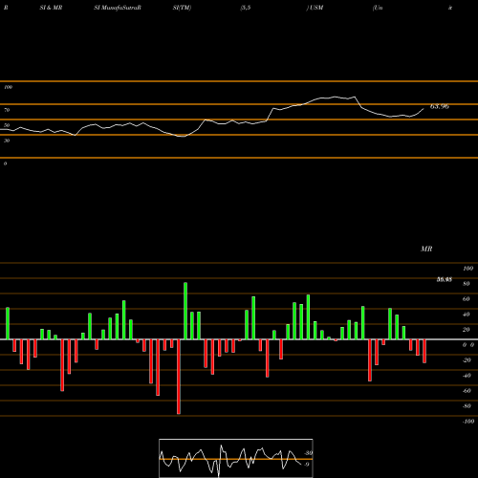Click the 'SI MunafaSutraR' header label
This screenshot has width=478, height=478.
point(118,8)
